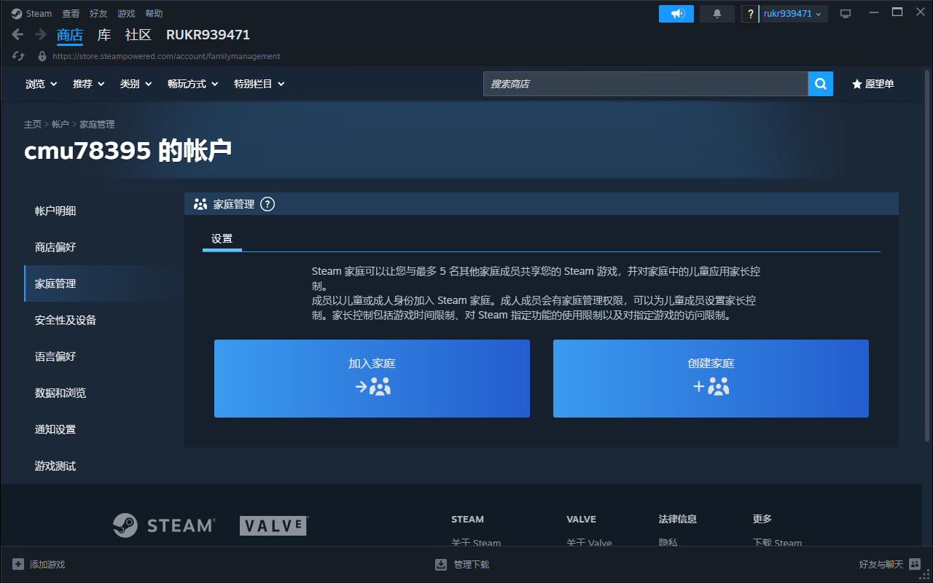Click the question mark help icon in title bar
This screenshot has height=583, width=933.
pyautogui.click(x=751, y=14)
